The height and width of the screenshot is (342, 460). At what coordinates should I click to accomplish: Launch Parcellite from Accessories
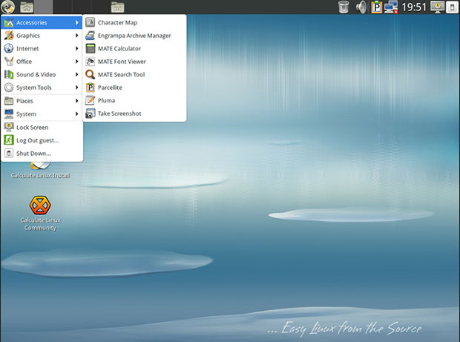click(x=134, y=88)
